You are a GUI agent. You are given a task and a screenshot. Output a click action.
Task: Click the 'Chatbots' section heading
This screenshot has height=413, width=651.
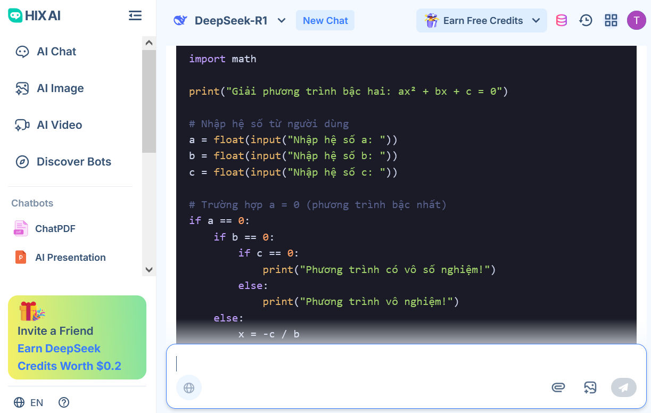click(32, 203)
